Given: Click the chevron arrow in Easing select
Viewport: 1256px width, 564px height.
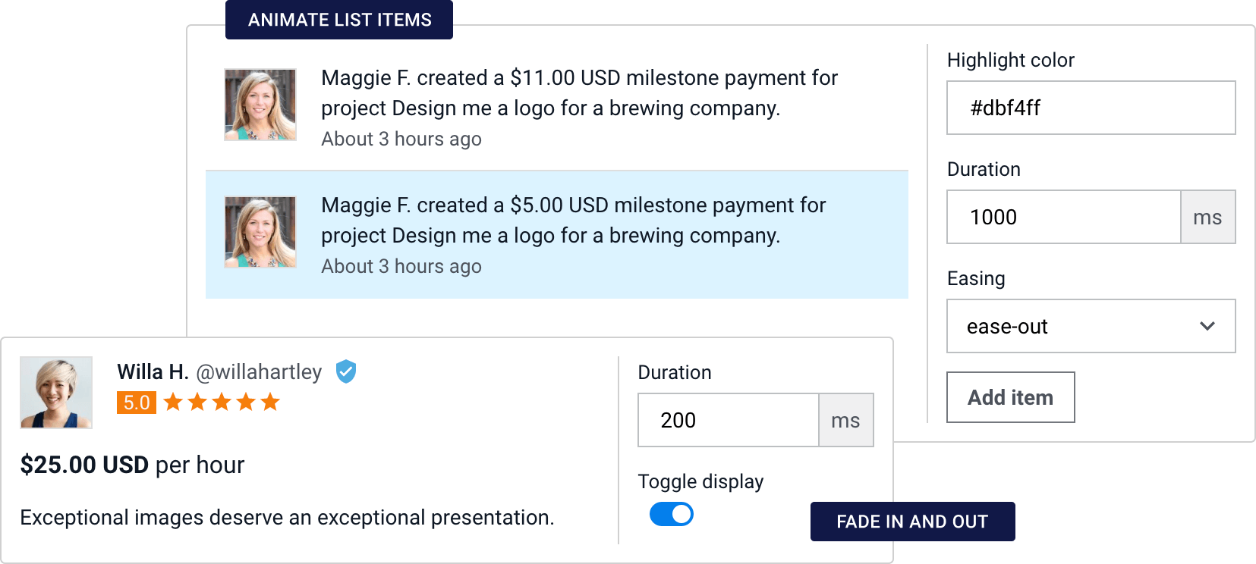Looking at the screenshot, I should point(1207,326).
